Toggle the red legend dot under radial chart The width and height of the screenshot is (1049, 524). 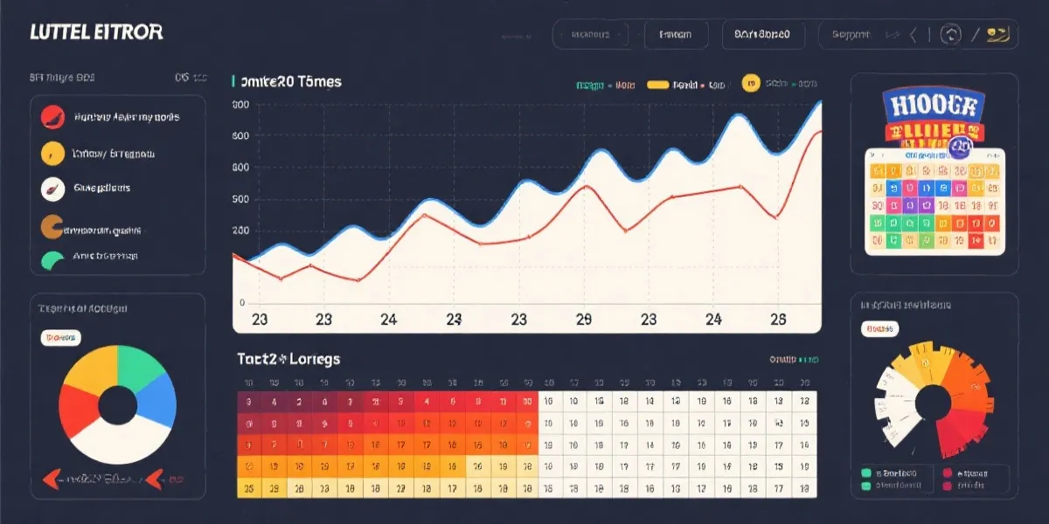coord(948,472)
